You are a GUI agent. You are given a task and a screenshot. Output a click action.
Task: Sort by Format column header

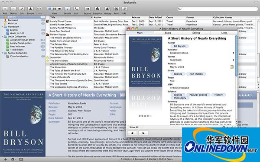tap(199, 17)
